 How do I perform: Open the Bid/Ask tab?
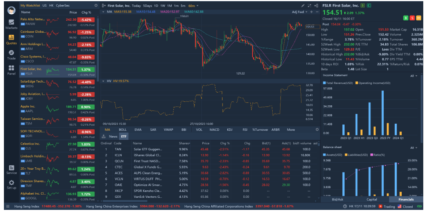[x=338, y=199]
